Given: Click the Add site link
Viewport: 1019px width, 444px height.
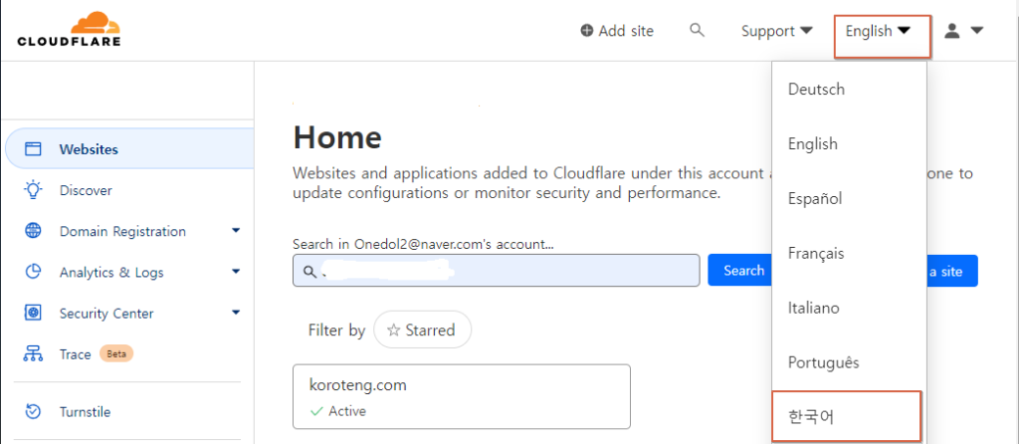Looking at the screenshot, I should 617,31.
